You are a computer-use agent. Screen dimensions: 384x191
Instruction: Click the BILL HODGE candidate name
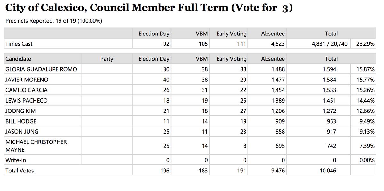click(21, 121)
